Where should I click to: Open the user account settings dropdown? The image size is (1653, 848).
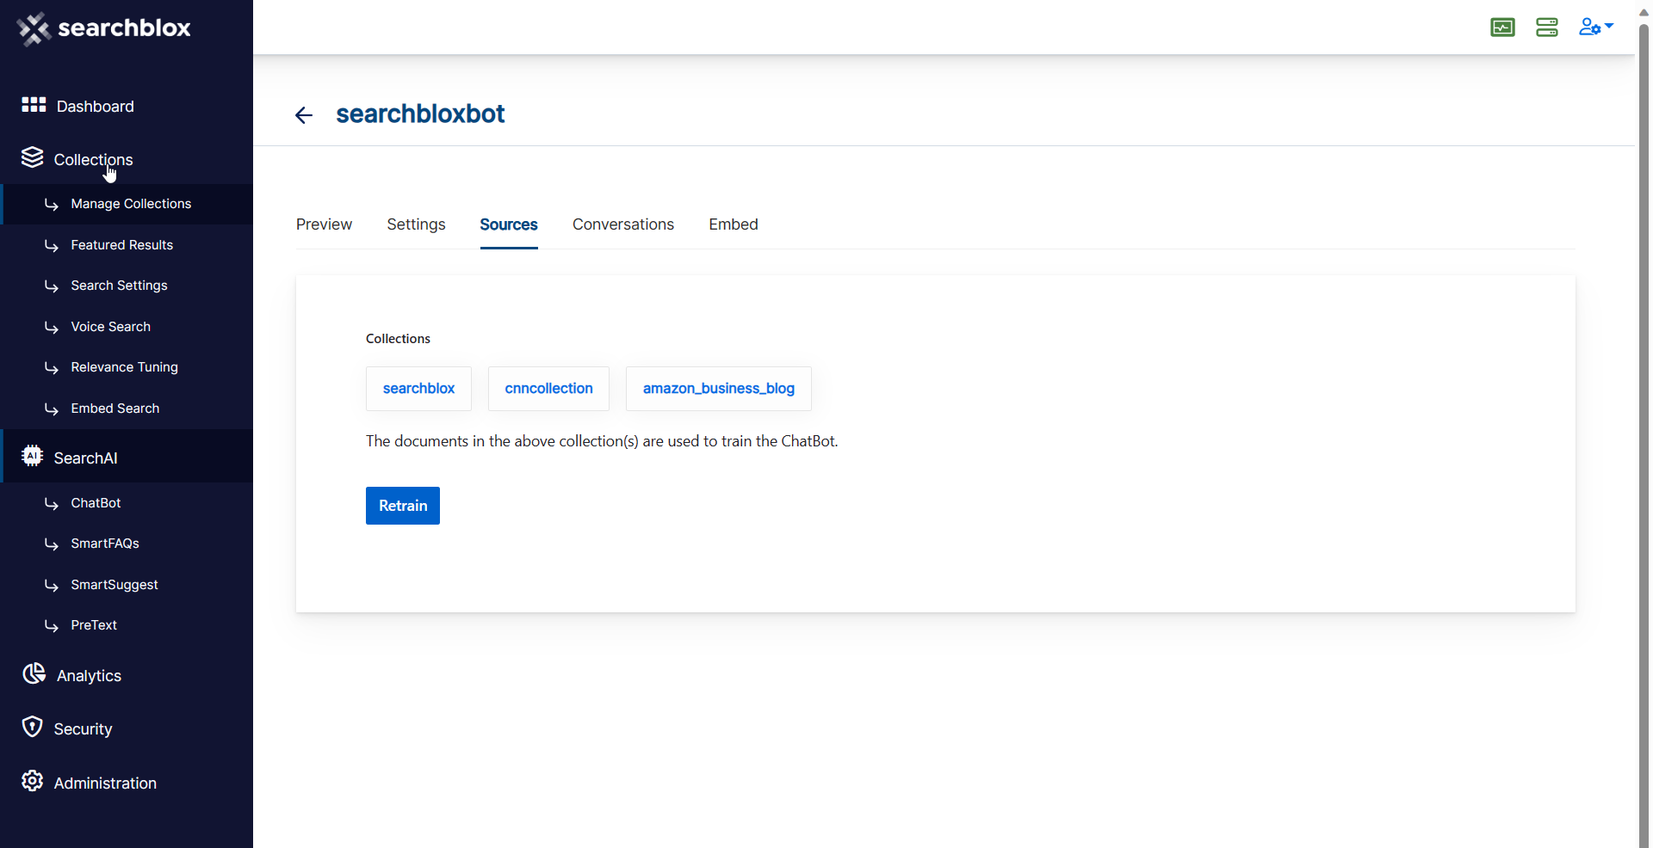coord(1595,27)
